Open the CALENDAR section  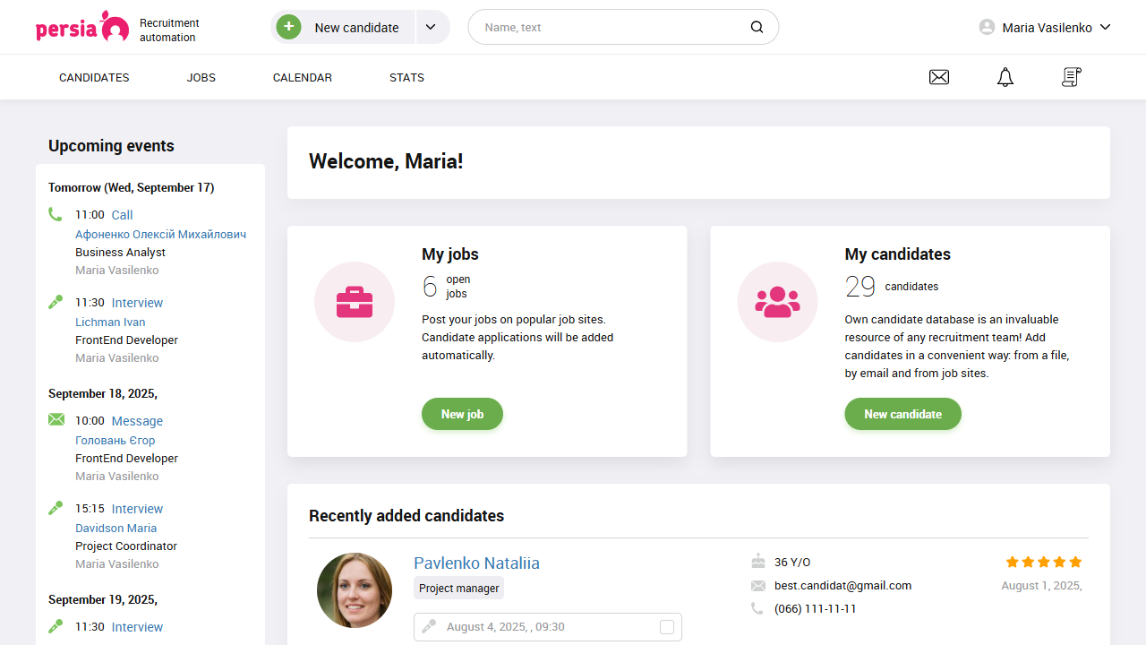click(302, 77)
